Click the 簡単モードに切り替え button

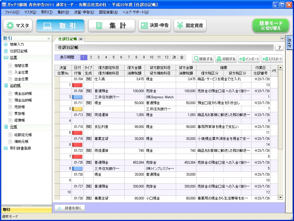pyautogui.click(x=270, y=26)
